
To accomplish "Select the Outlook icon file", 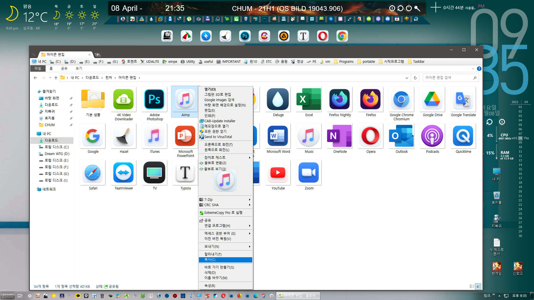I will point(401,138).
